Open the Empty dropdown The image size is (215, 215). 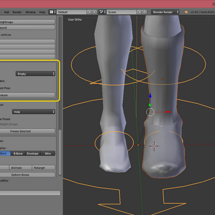coord(35,74)
